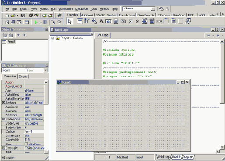The width and height of the screenshot is (225, 161).
Task: Open the Form1 object selector dropdown
Action: [45, 70]
